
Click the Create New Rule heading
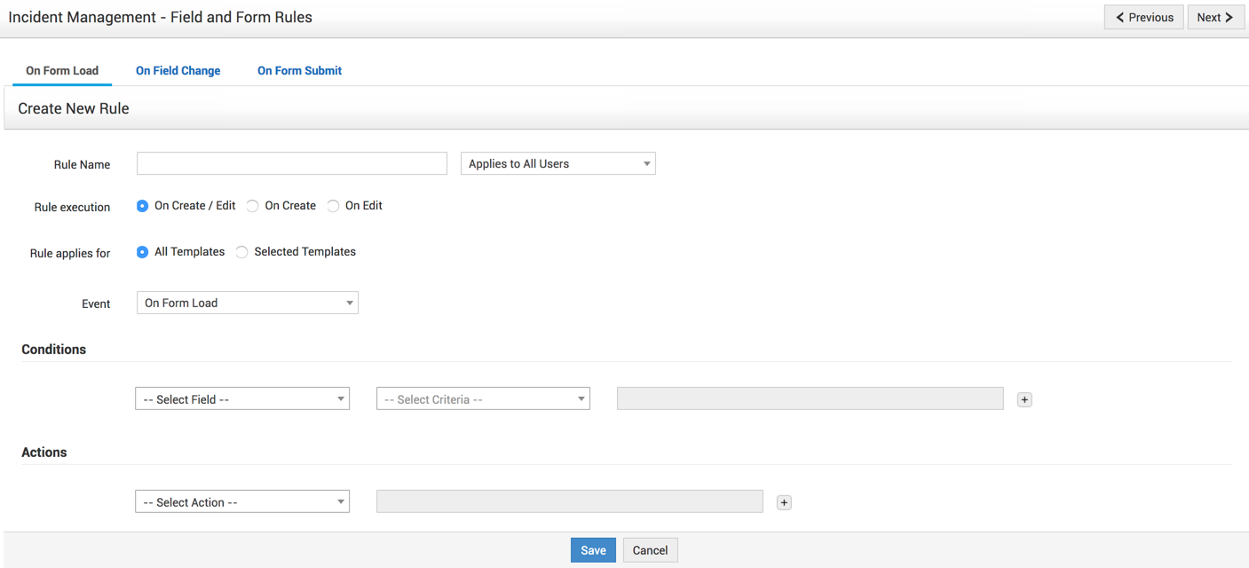coord(74,108)
